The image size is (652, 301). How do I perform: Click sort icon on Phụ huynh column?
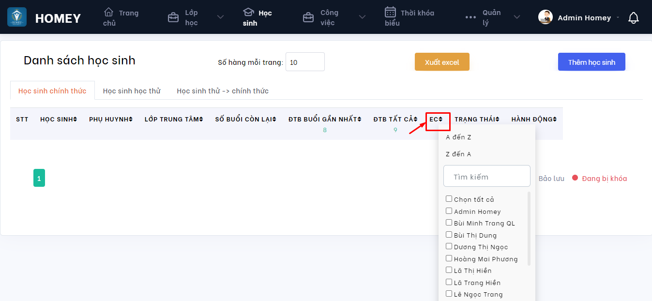point(131,120)
